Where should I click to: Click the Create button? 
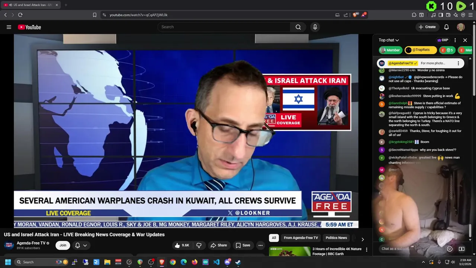coord(427,27)
